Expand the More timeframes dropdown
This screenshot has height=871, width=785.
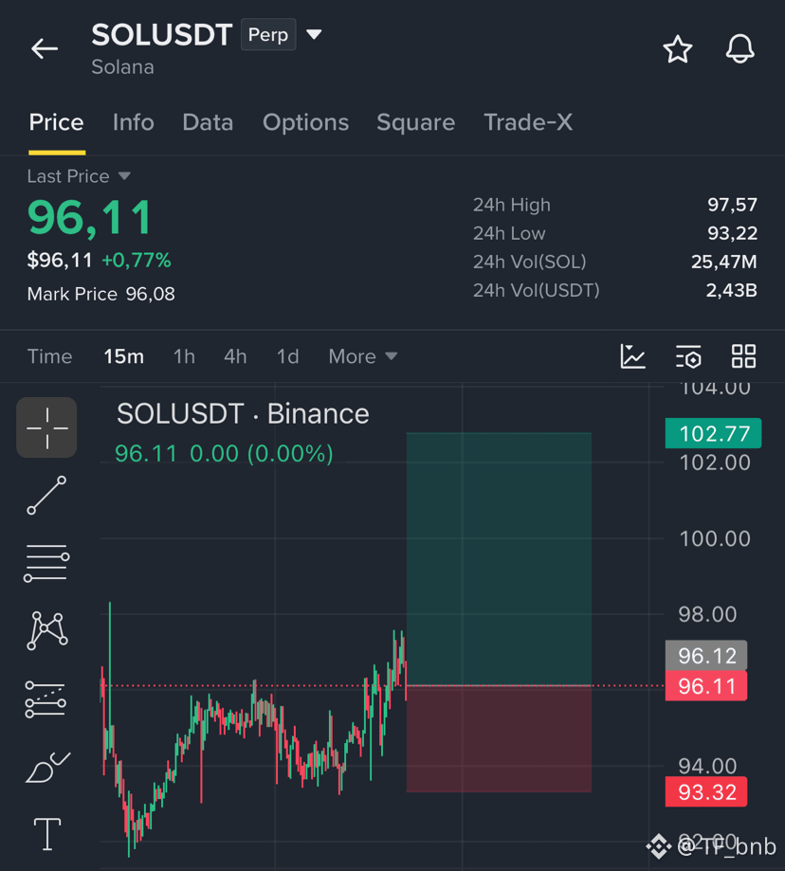pyautogui.click(x=363, y=356)
